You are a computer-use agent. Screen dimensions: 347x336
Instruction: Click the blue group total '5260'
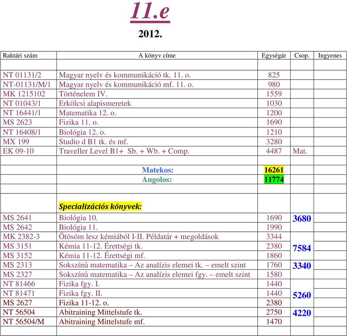point(302,295)
